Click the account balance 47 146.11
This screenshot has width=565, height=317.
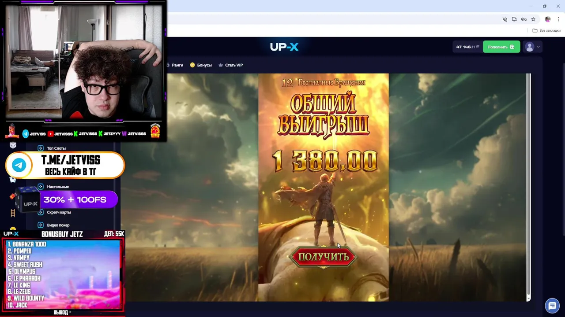tap(468, 47)
